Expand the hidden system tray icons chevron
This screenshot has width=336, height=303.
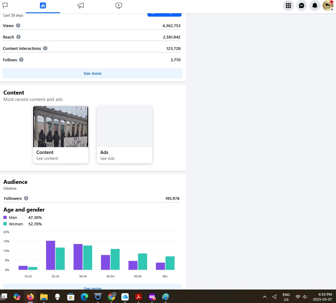tap(265, 297)
